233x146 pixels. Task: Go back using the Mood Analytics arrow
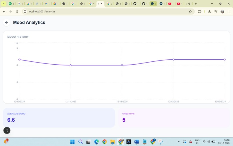(7, 23)
